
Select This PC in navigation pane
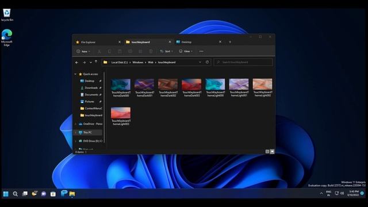click(88, 133)
